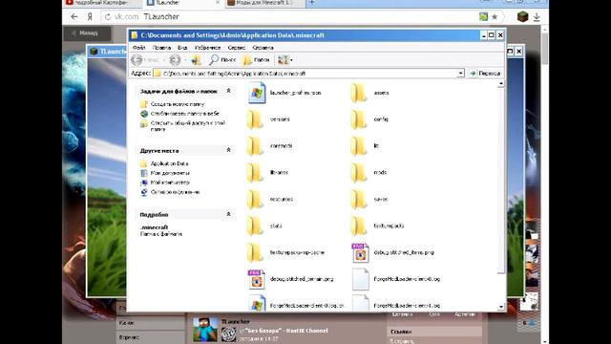Open Application Data under other places
Viewport: 611px width, 344px height.
pyautogui.click(x=169, y=163)
